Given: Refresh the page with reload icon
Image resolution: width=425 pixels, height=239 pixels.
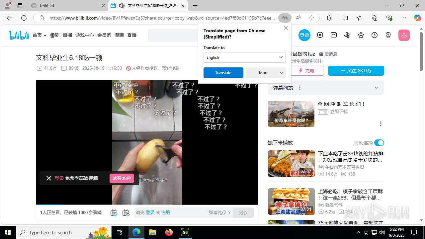Looking at the screenshot, I should tap(24, 18).
